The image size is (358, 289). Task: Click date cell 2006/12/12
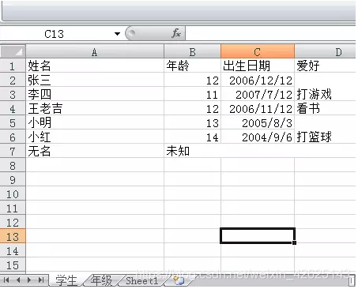(x=258, y=80)
